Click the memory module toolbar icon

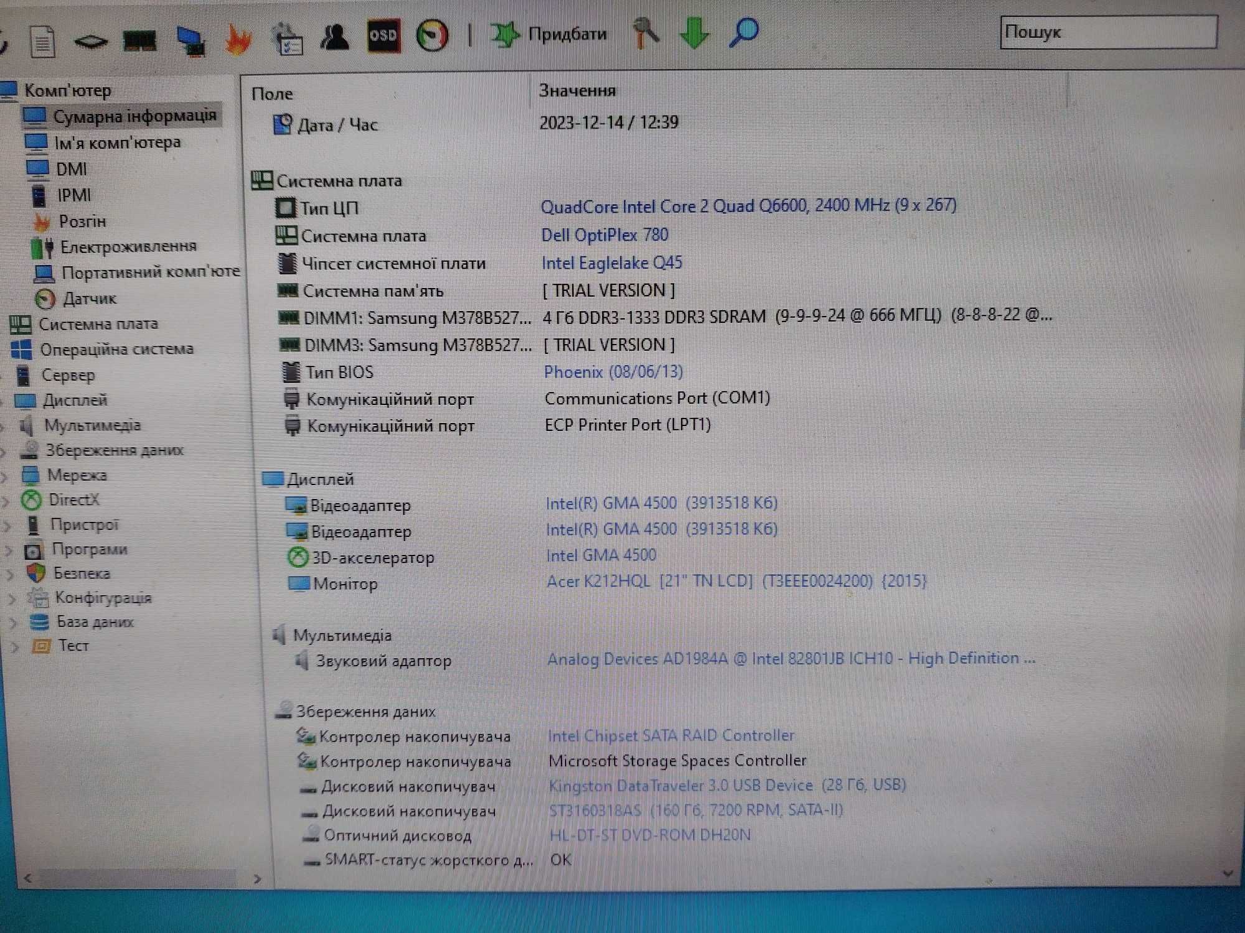click(140, 41)
